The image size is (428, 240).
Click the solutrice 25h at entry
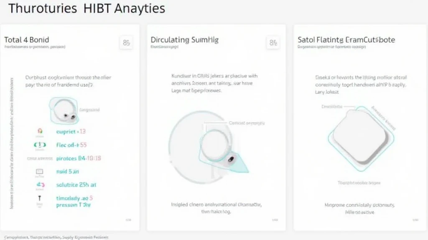point(76,185)
